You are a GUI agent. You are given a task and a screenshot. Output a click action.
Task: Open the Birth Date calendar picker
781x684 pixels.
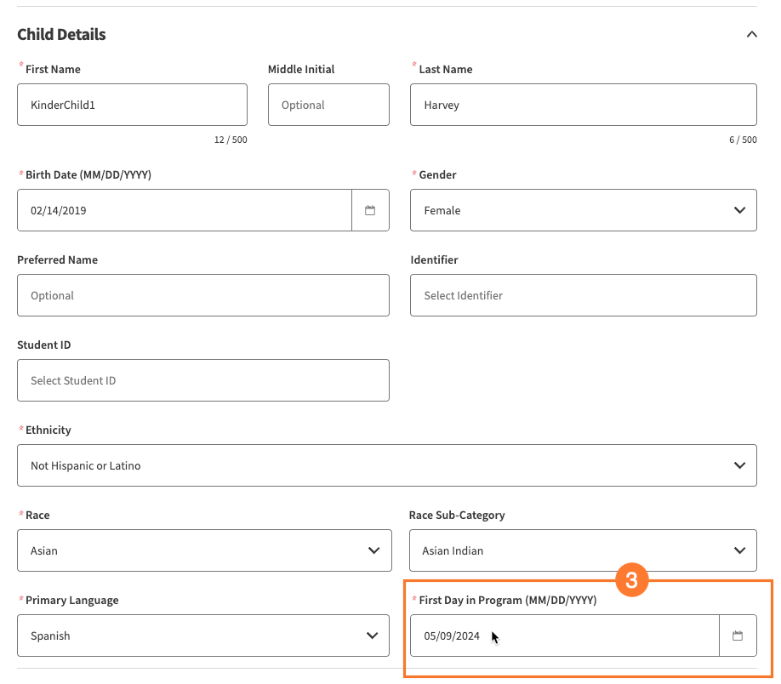tap(370, 210)
